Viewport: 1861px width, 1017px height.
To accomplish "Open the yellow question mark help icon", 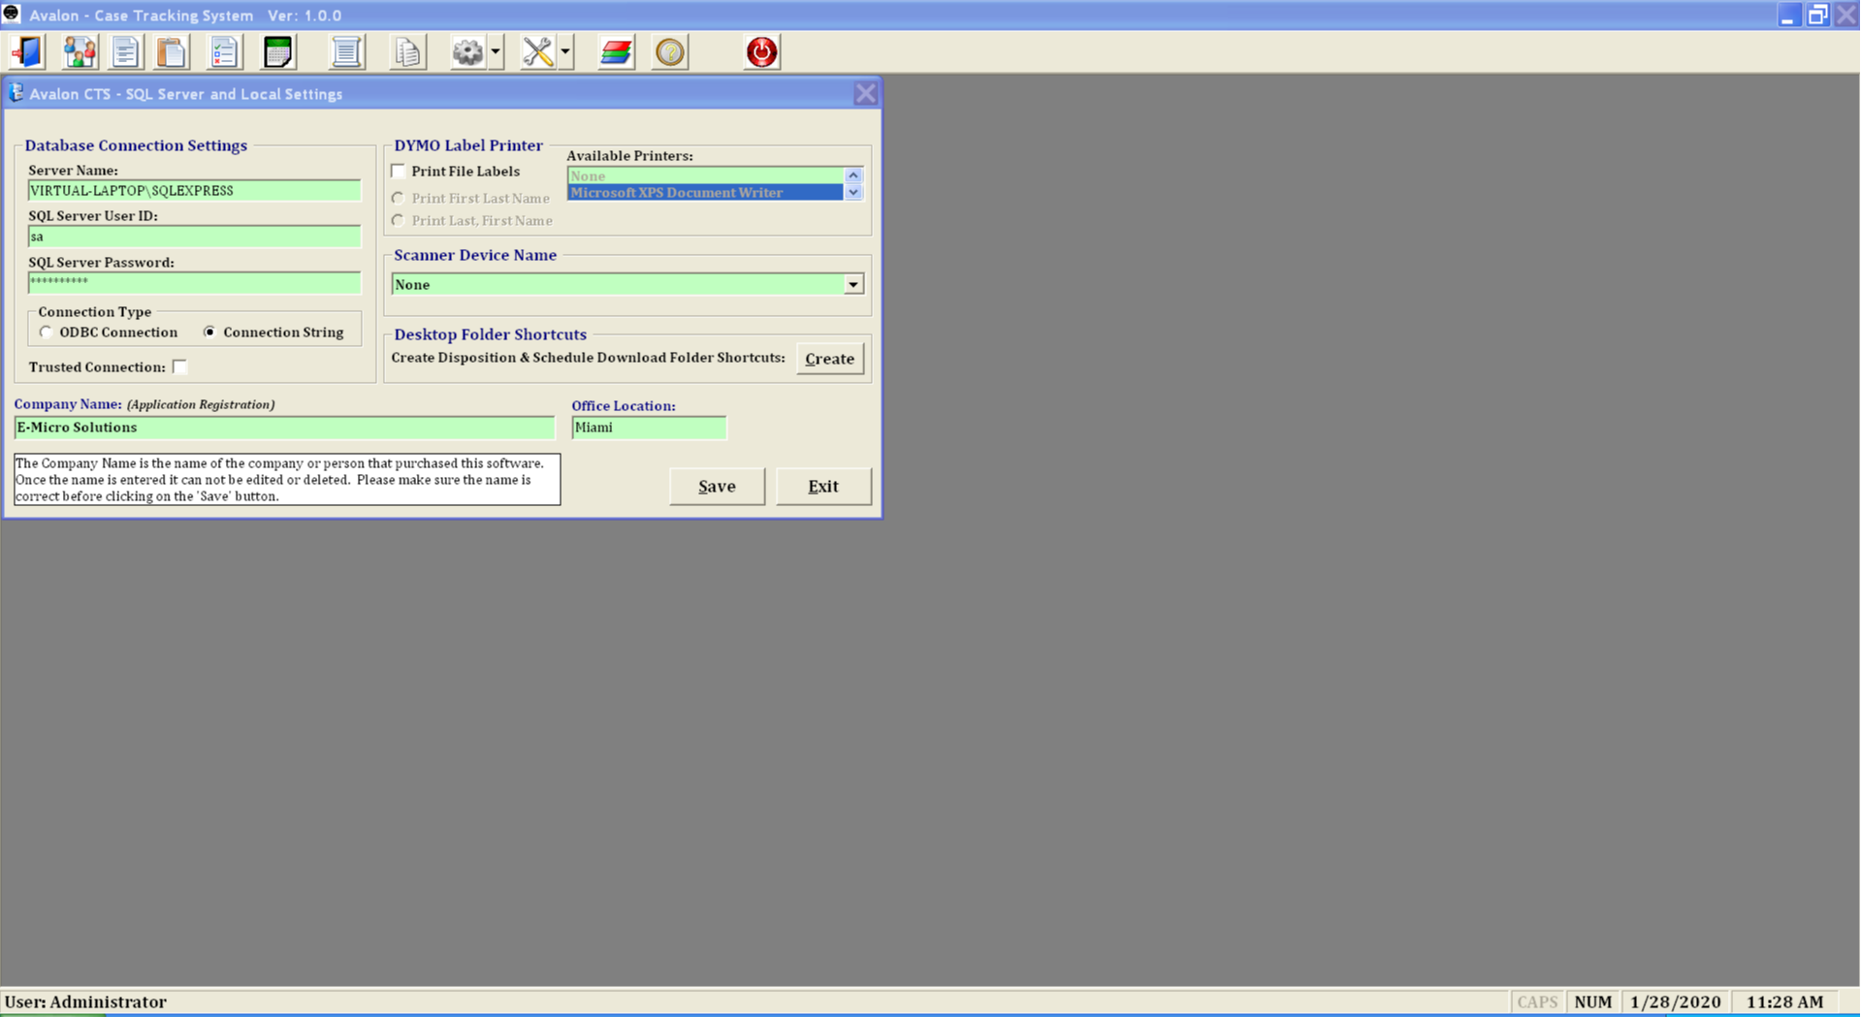I will pos(670,52).
